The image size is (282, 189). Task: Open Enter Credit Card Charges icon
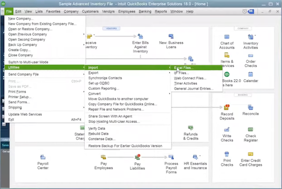250,154
